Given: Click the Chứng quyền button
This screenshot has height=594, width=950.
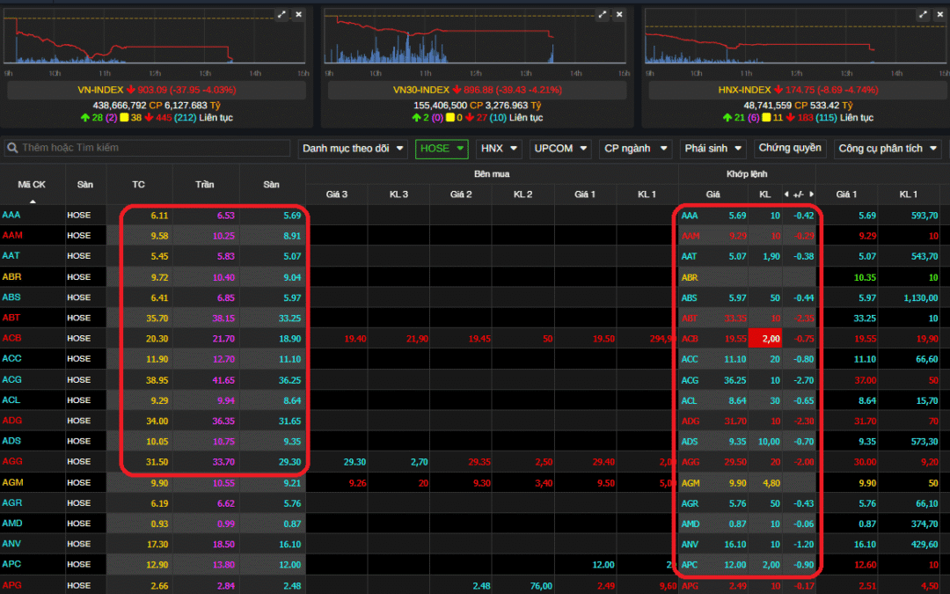Looking at the screenshot, I should click(789, 149).
